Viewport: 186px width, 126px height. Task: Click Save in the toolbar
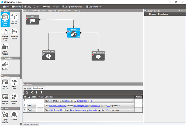click(x=6, y=7)
